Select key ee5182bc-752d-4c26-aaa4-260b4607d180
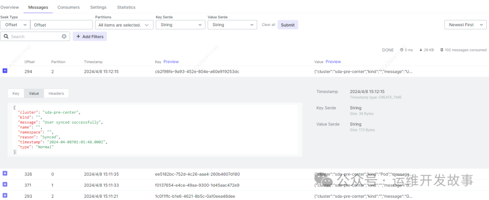This screenshot has height=200, width=489. (197, 174)
